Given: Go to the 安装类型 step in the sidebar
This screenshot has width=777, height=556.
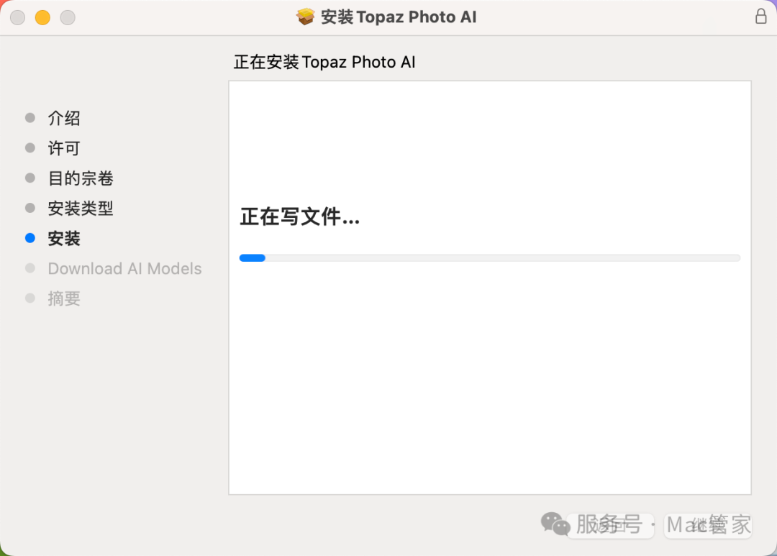Looking at the screenshot, I should point(81,209).
